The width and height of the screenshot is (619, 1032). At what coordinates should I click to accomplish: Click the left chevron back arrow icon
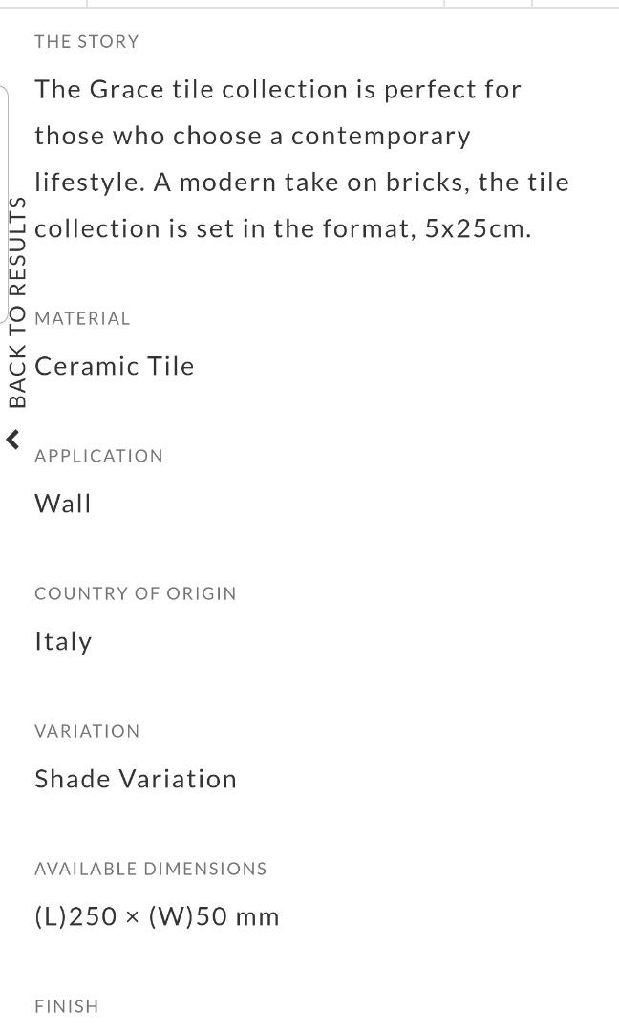point(12,441)
